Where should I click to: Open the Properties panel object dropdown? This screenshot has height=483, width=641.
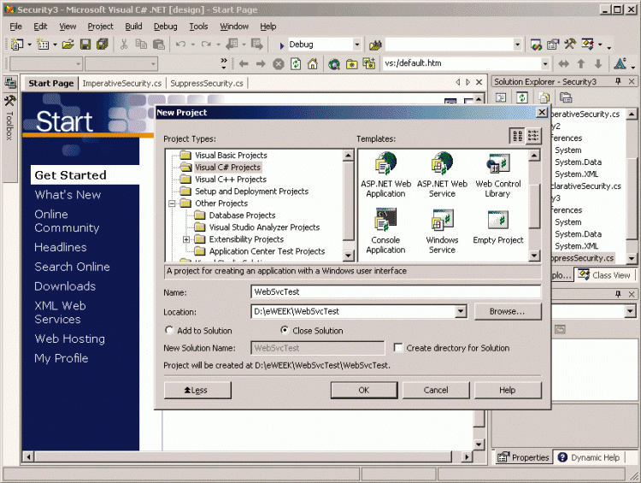630,311
